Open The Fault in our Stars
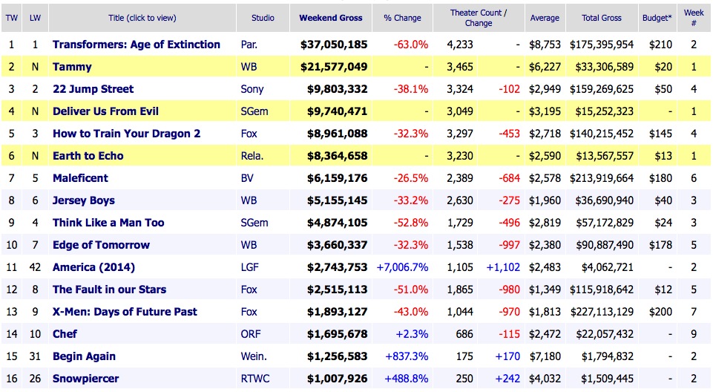Image resolution: width=713 pixels, height=392 pixels. pyautogui.click(x=109, y=290)
